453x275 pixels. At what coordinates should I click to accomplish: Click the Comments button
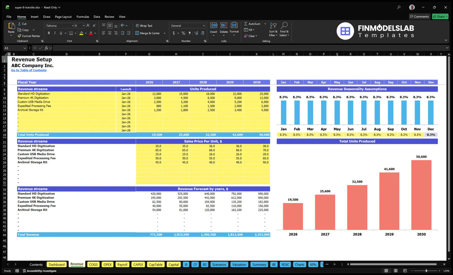[x=419, y=17]
